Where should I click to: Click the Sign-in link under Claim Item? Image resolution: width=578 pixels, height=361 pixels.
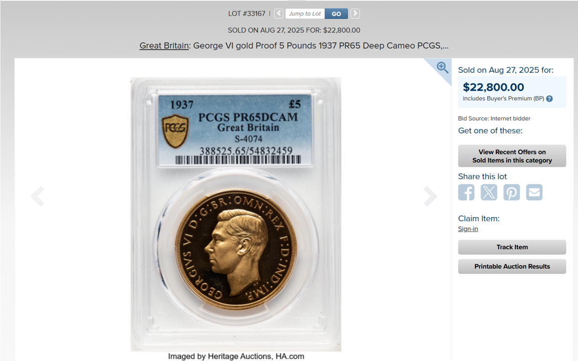468,229
